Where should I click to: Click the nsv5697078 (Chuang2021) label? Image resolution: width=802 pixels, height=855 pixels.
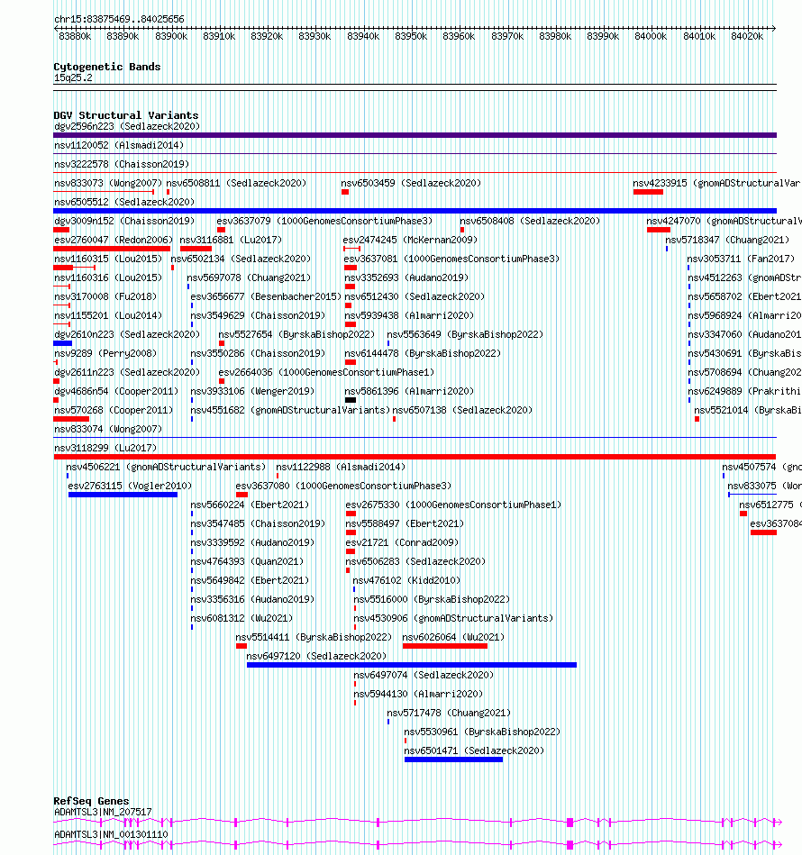(x=249, y=278)
